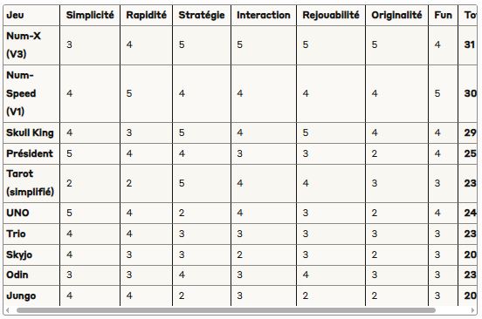
Task: Click the right scroll arrow of the scrollbar
Action: [x=473, y=310]
